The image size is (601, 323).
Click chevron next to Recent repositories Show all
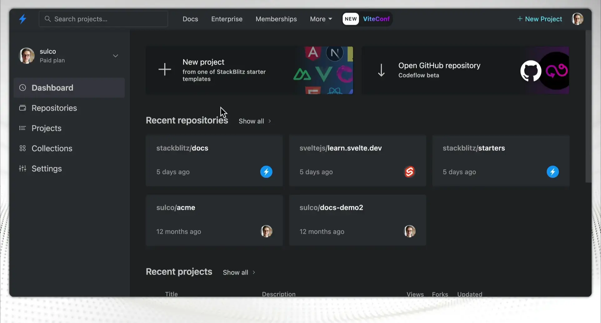(x=270, y=121)
